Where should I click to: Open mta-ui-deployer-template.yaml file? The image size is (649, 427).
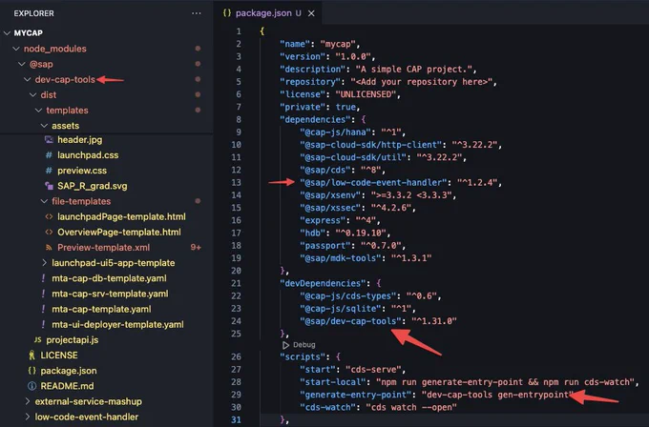(x=117, y=324)
